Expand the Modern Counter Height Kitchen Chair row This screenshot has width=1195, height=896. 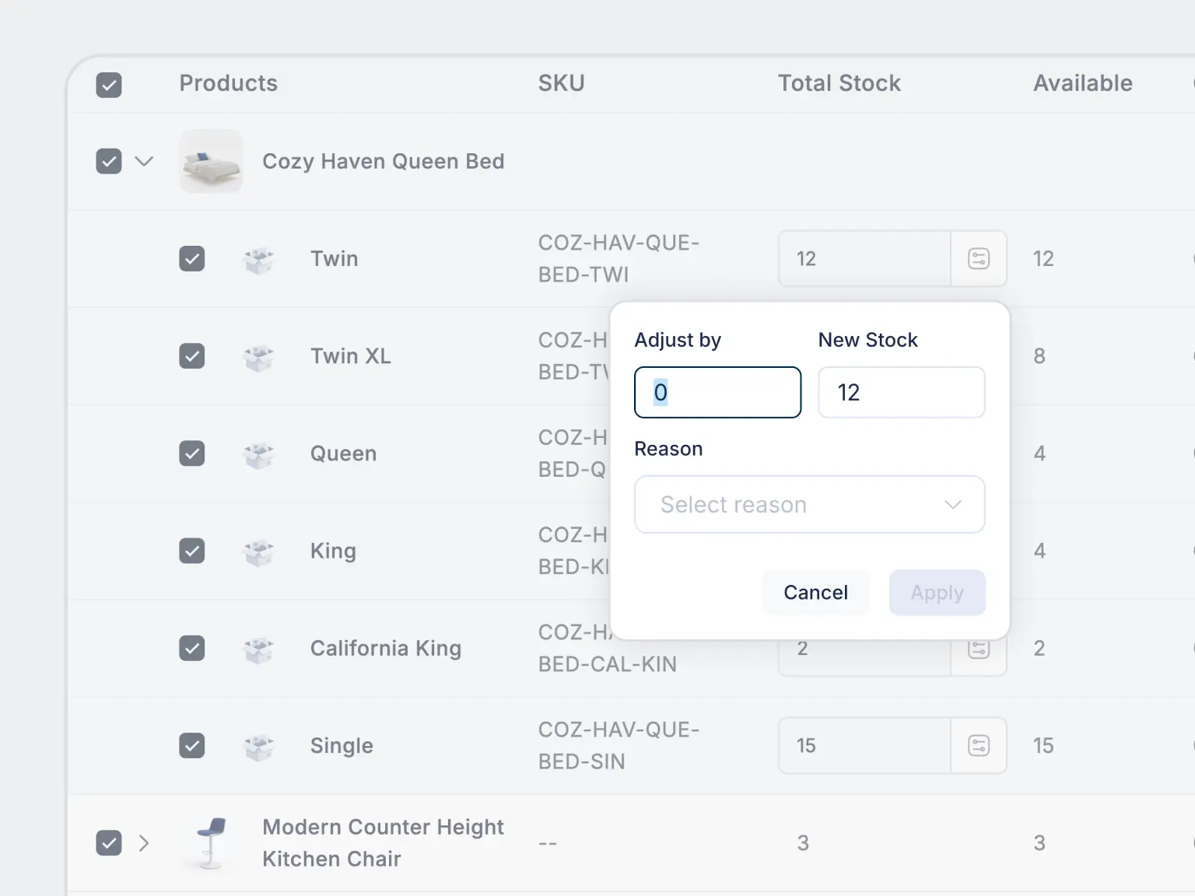coord(144,843)
